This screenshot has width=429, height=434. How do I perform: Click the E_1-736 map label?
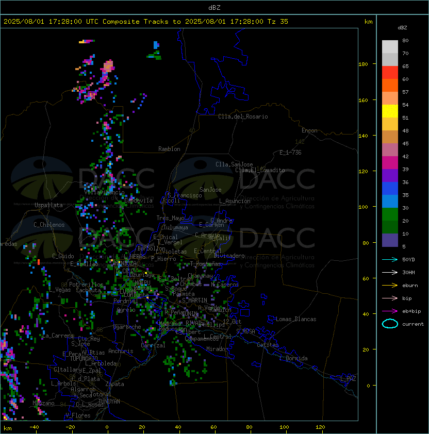(x=290, y=153)
